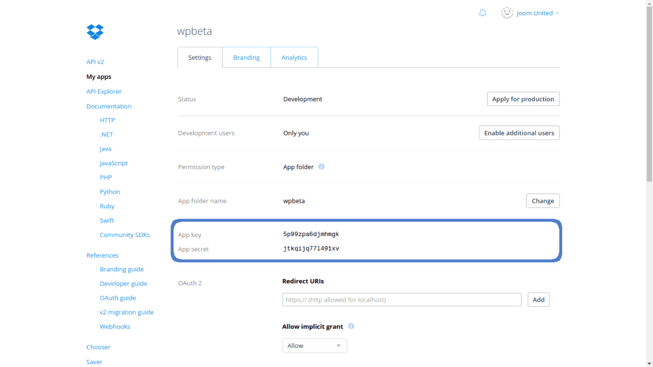Click info icon next to Allow implicit grant
The height and width of the screenshot is (367, 653).
coord(351,327)
